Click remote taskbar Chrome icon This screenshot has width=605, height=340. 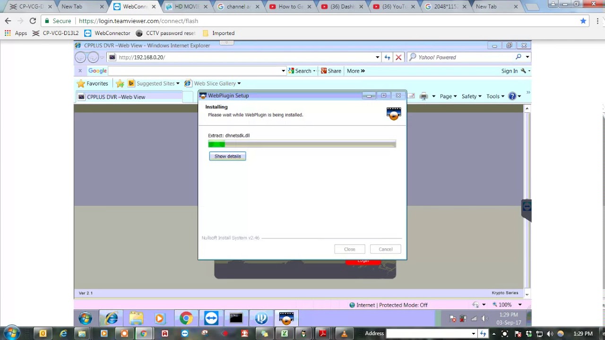186,319
